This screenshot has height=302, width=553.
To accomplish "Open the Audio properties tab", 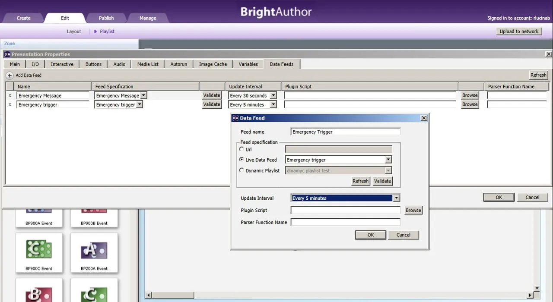I will click(119, 64).
